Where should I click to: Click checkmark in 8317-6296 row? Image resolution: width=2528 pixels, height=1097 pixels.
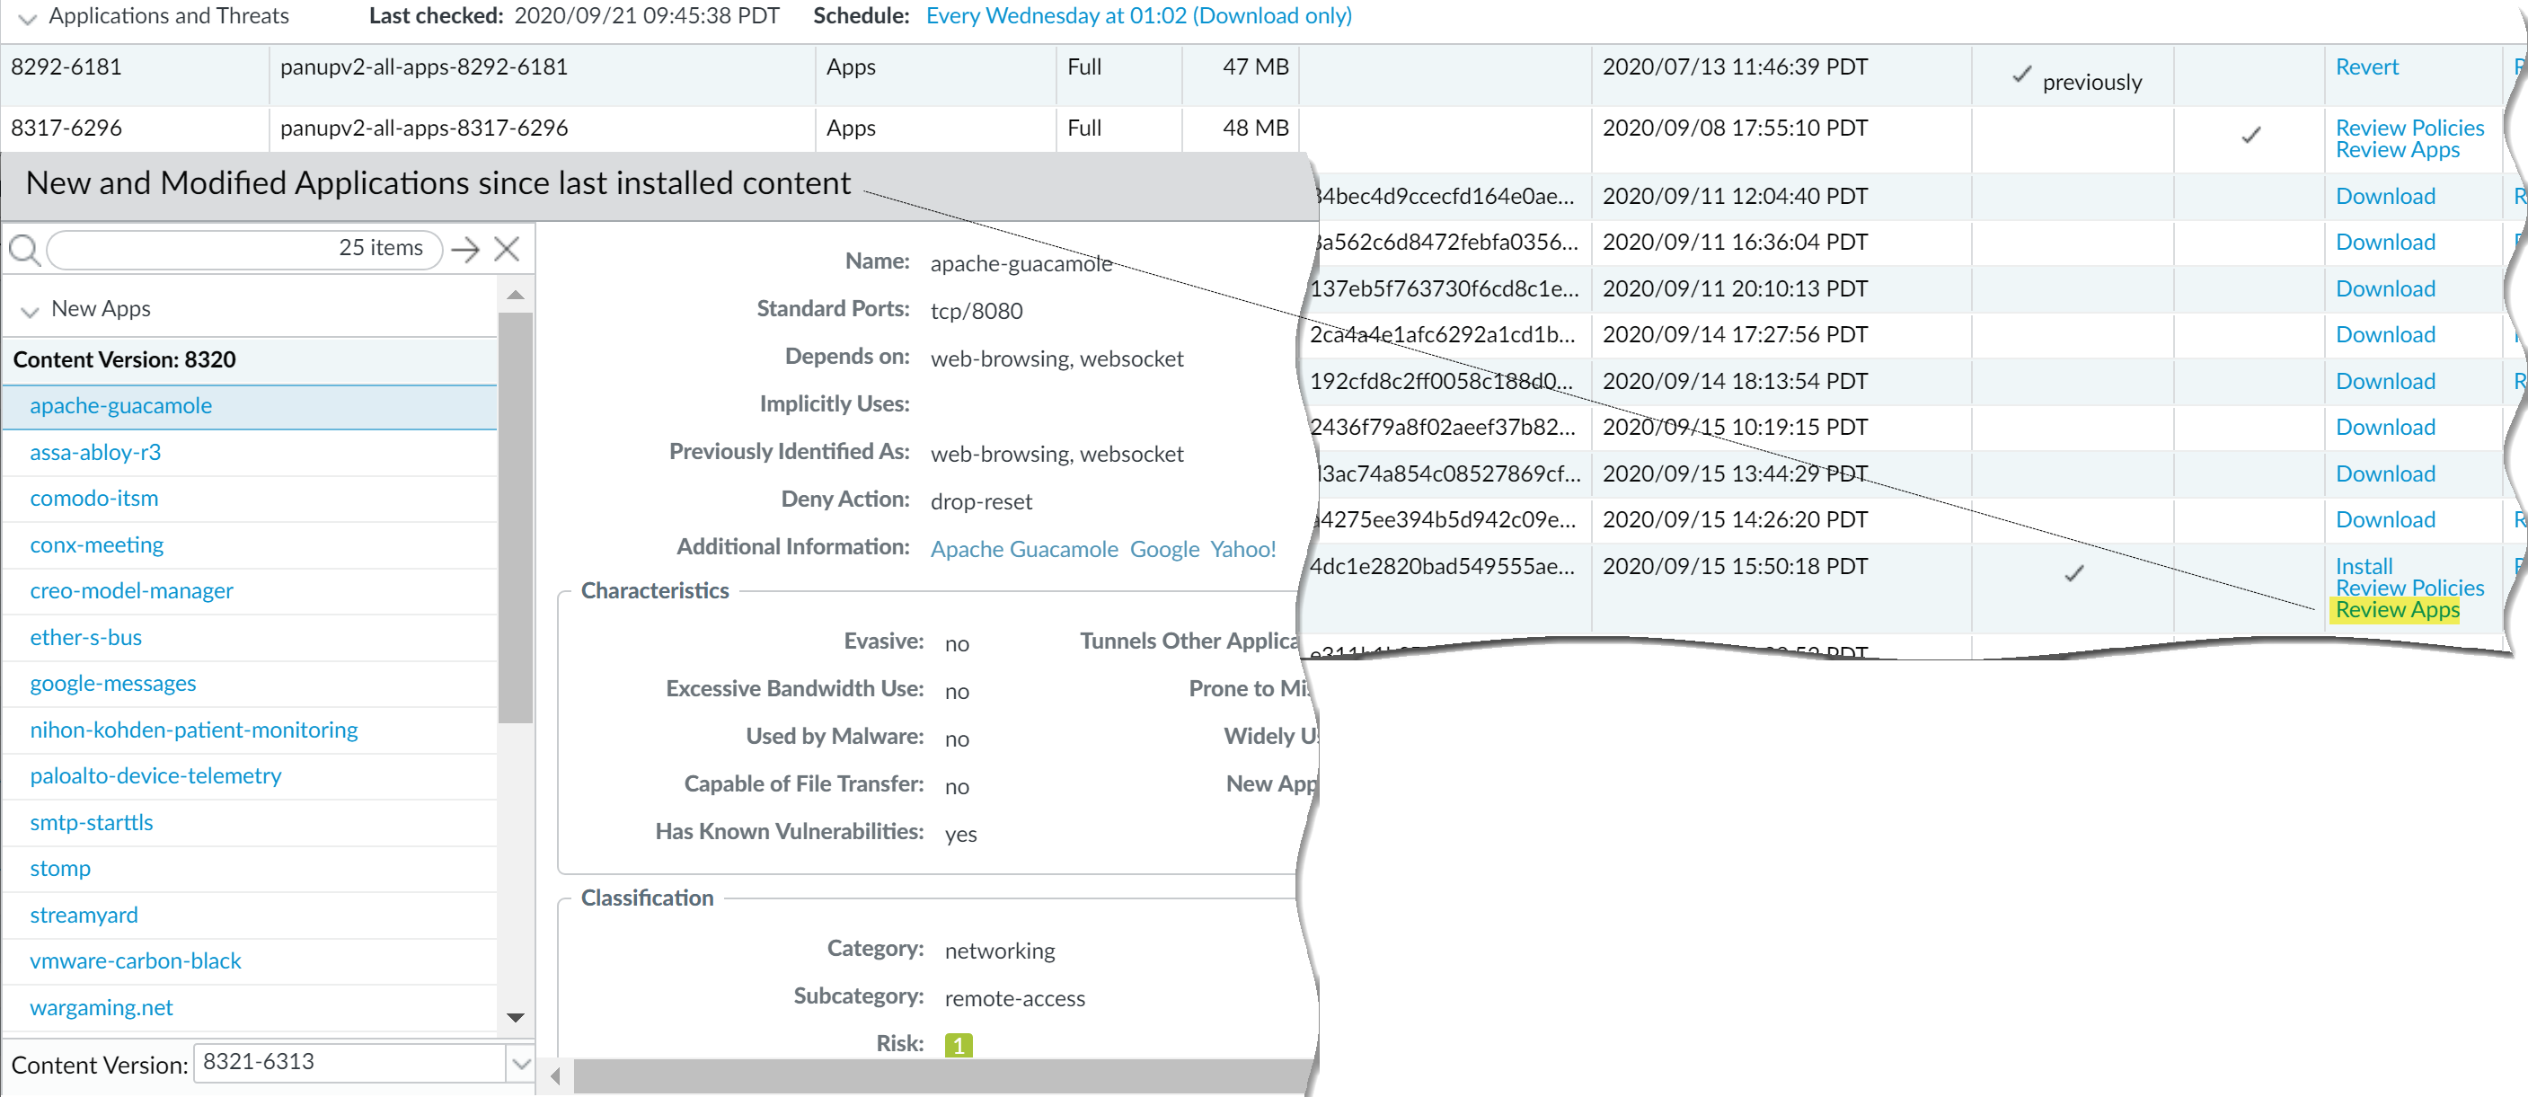click(2250, 136)
